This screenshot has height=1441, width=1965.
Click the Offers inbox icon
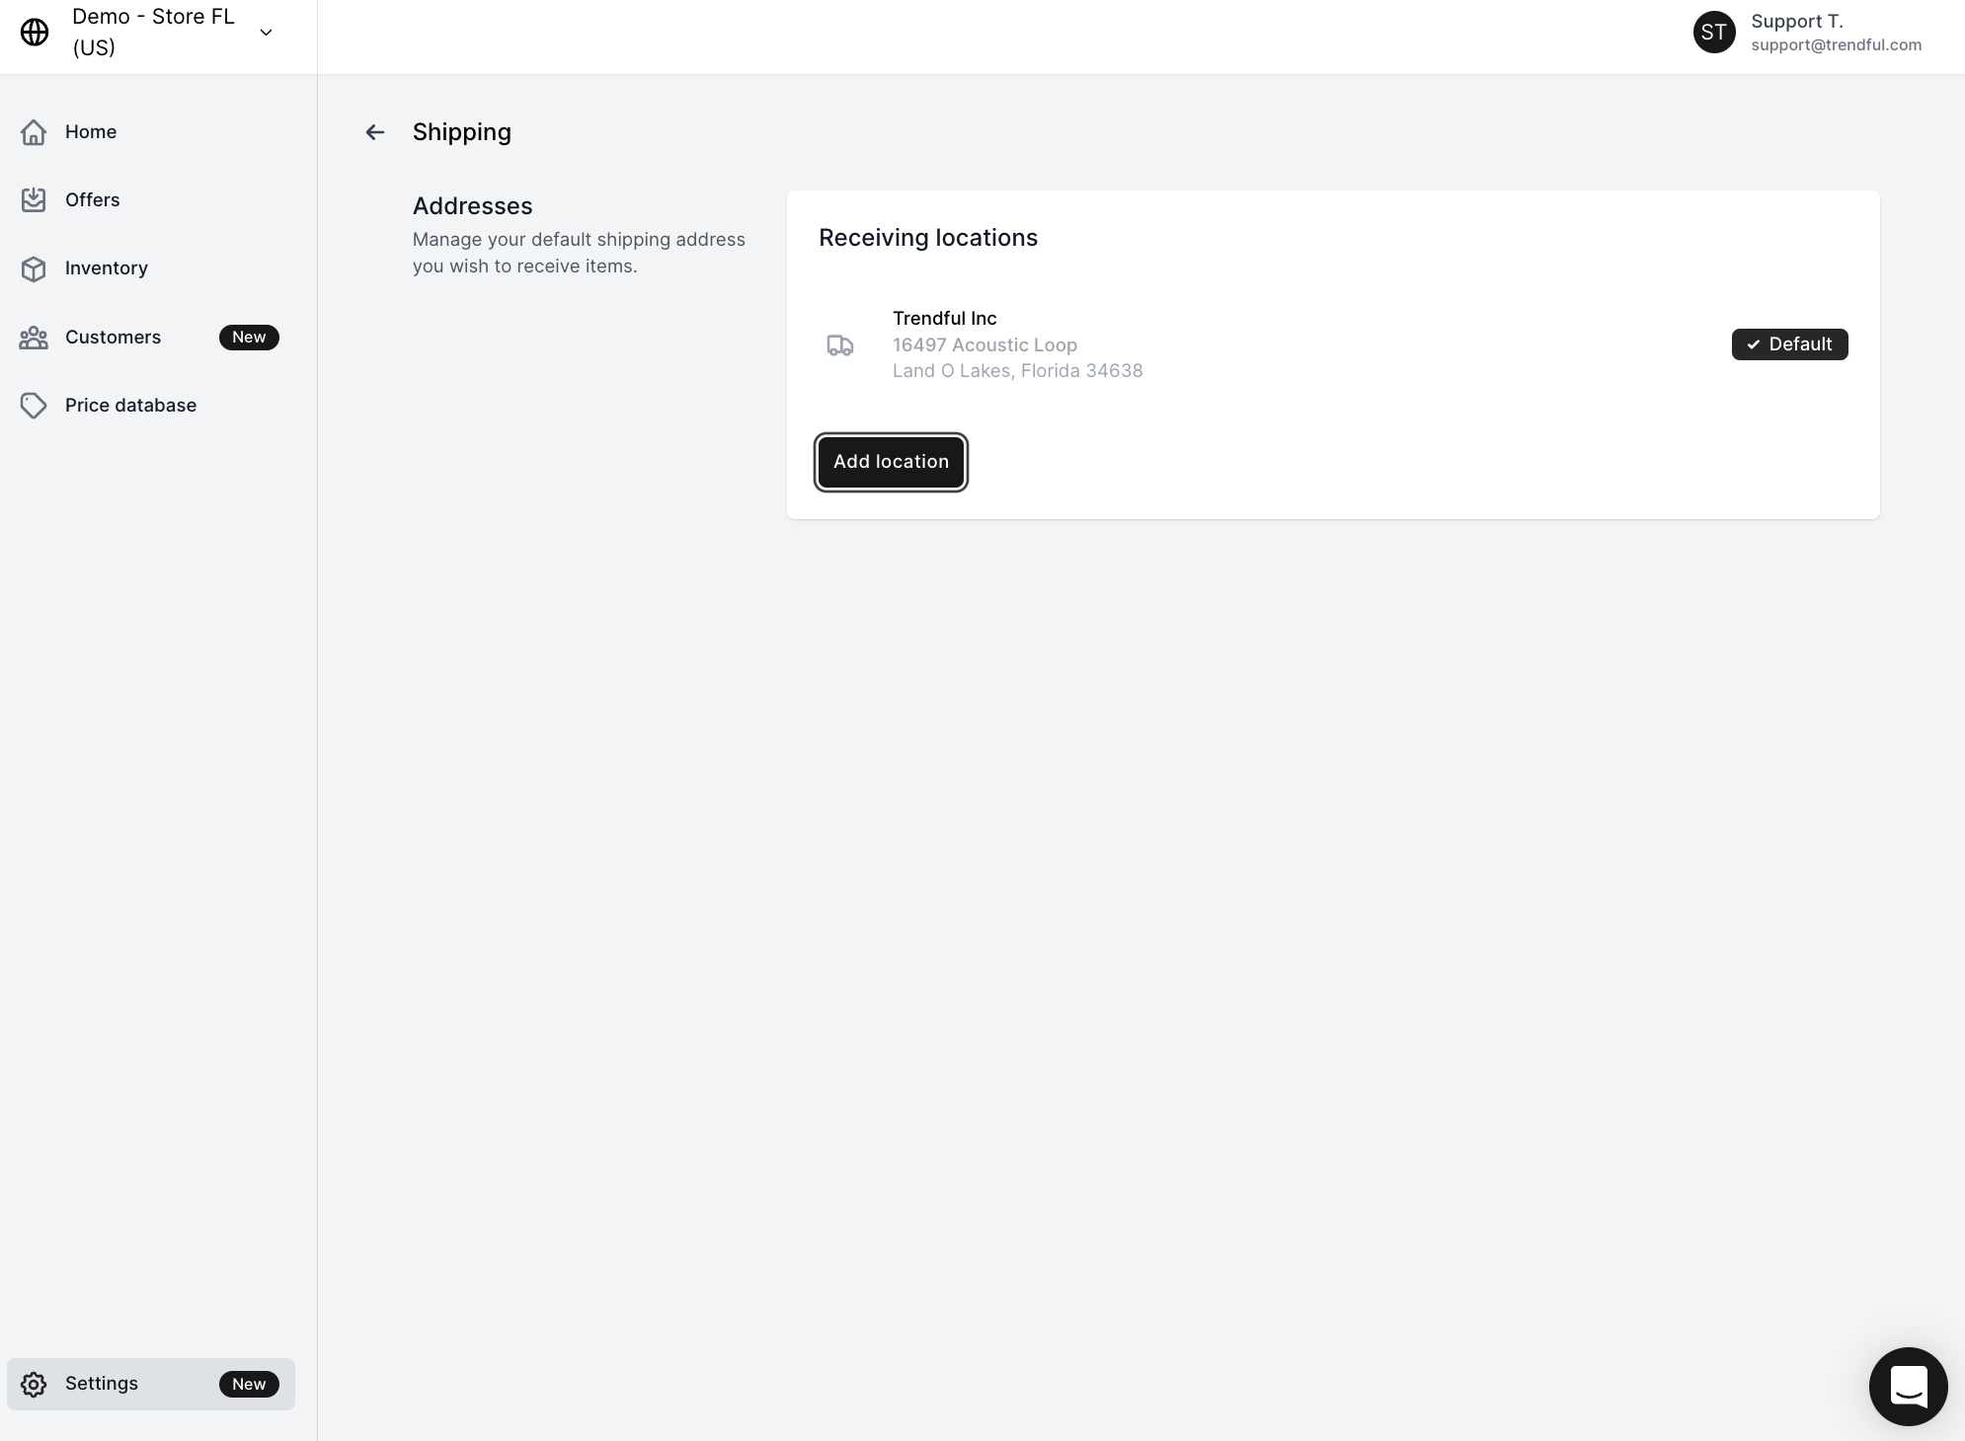coord(34,200)
